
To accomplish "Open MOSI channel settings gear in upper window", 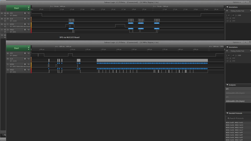I will point(25,24).
